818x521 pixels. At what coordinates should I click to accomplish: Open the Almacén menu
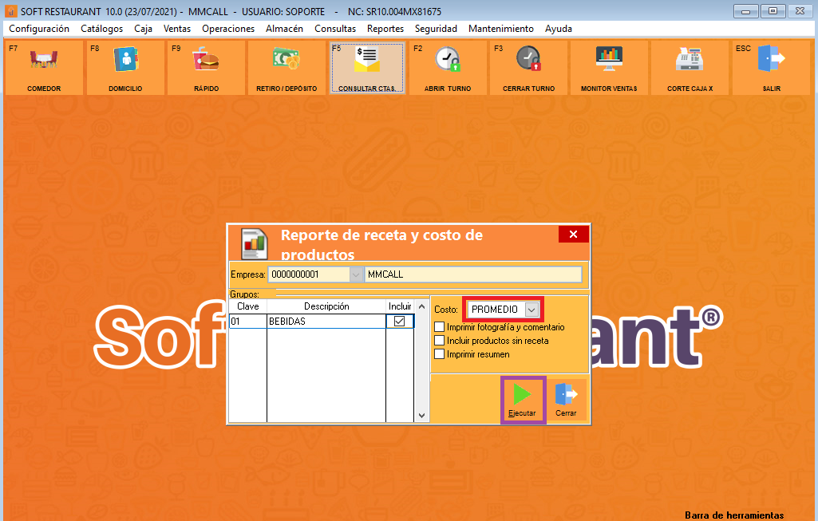(284, 29)
